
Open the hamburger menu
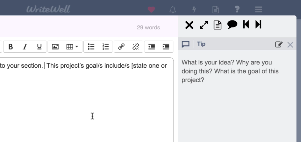pyautogui.click(x=258, y=10)
